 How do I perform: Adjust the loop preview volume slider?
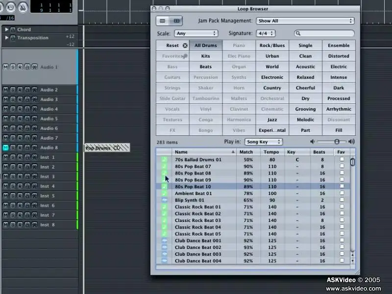tap(337, 142)
